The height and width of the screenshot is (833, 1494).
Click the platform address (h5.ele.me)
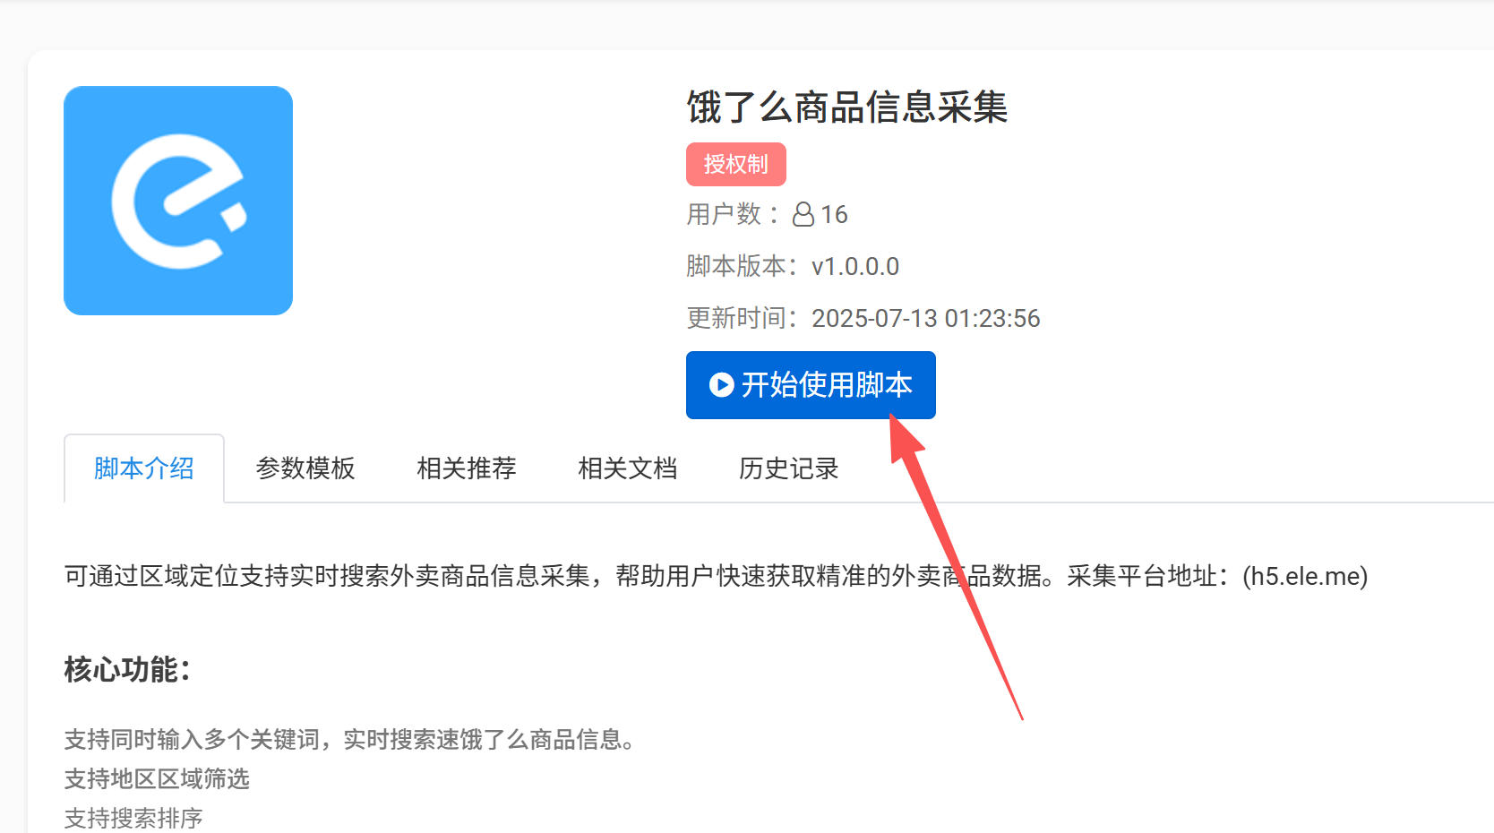point(1305,576)
